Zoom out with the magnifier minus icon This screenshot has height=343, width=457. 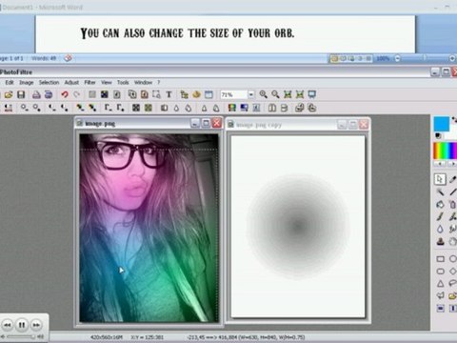[x=275, y=94]
